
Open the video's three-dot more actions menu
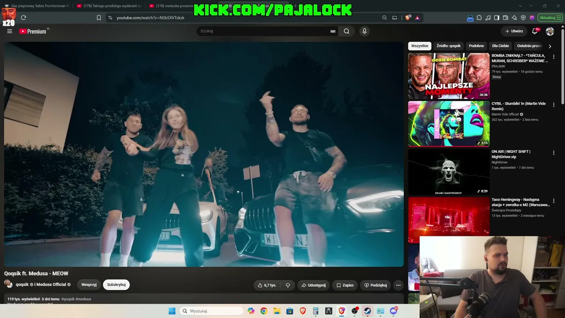tap(398, 285)
